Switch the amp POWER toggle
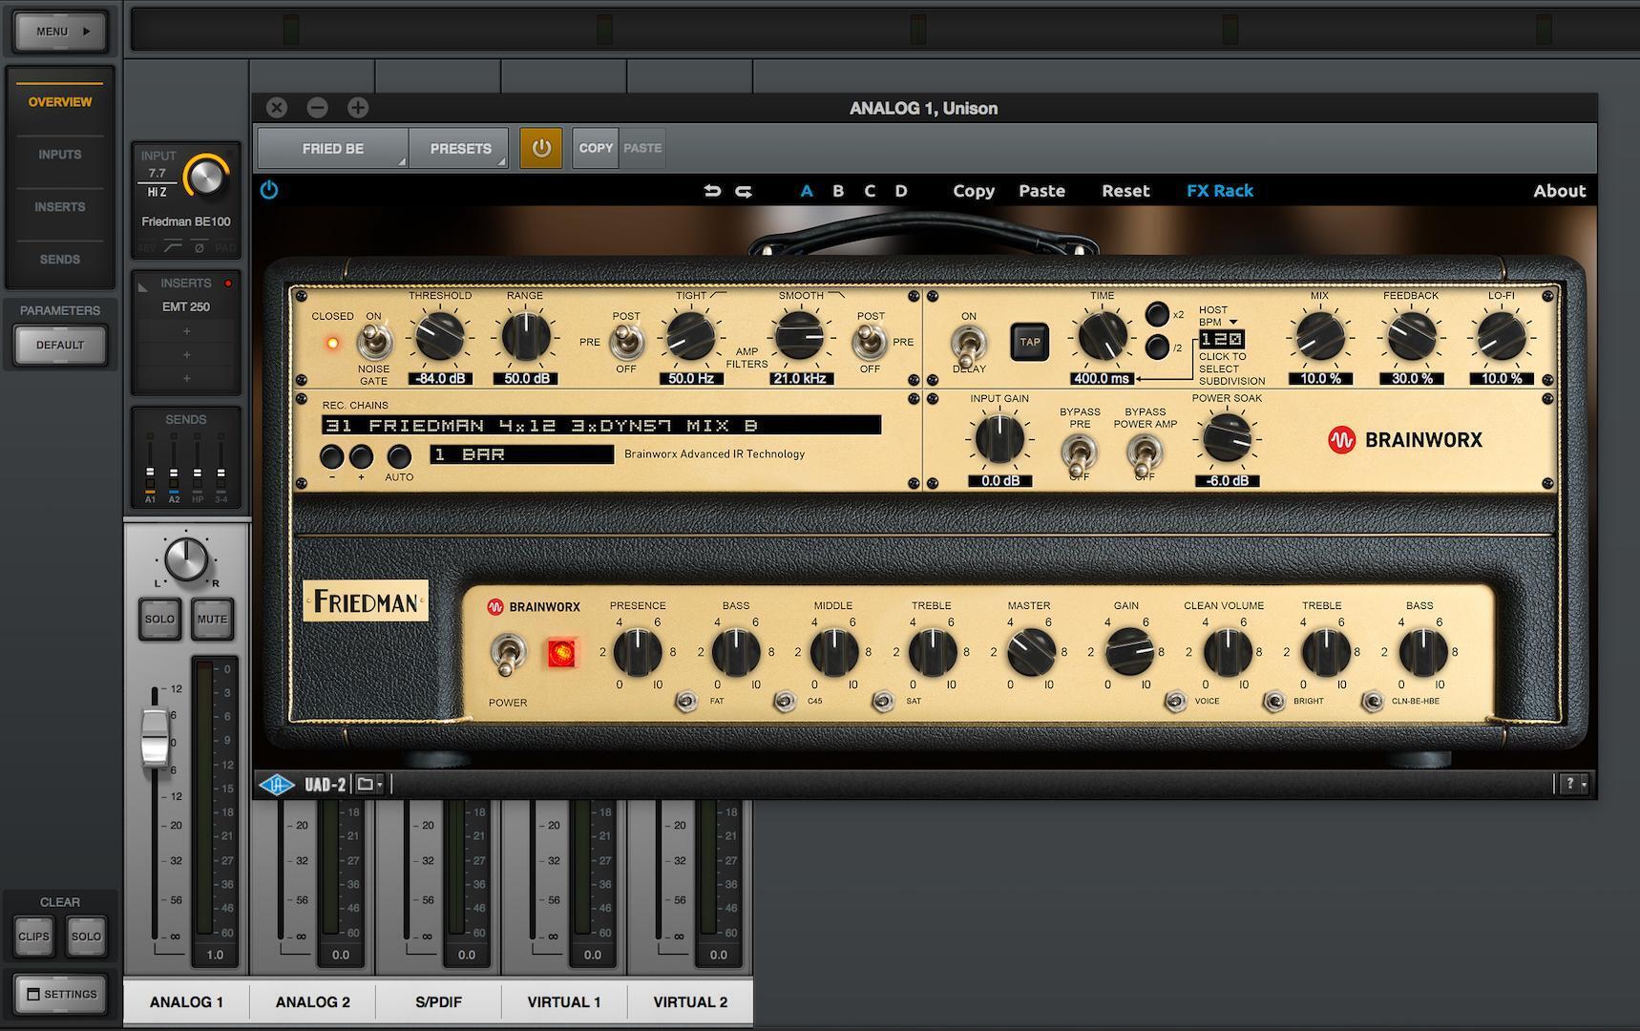The width and height of the screenshot is (1640, 1031). coord(507,652)
